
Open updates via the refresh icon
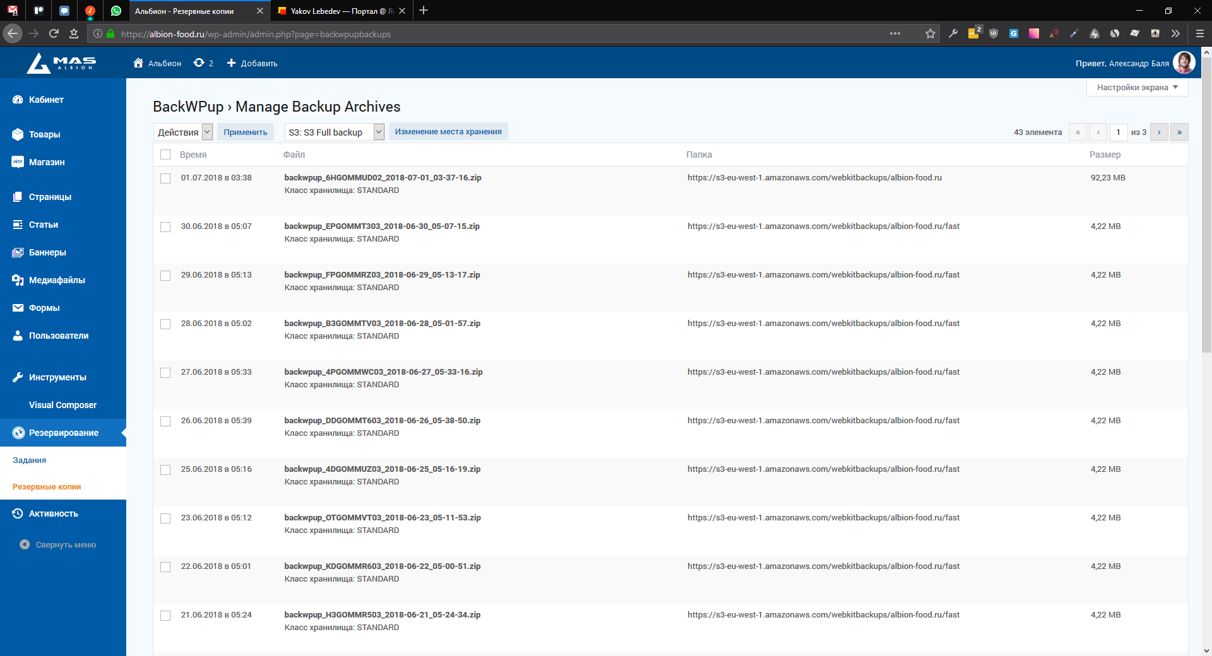[x=199, y=63]
